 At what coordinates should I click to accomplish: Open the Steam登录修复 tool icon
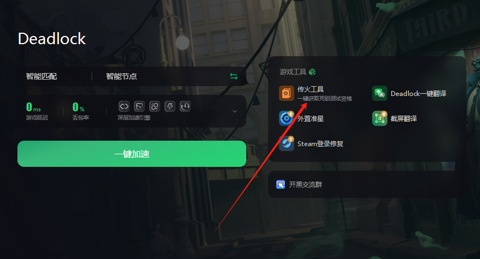click(x=286, y=143)
